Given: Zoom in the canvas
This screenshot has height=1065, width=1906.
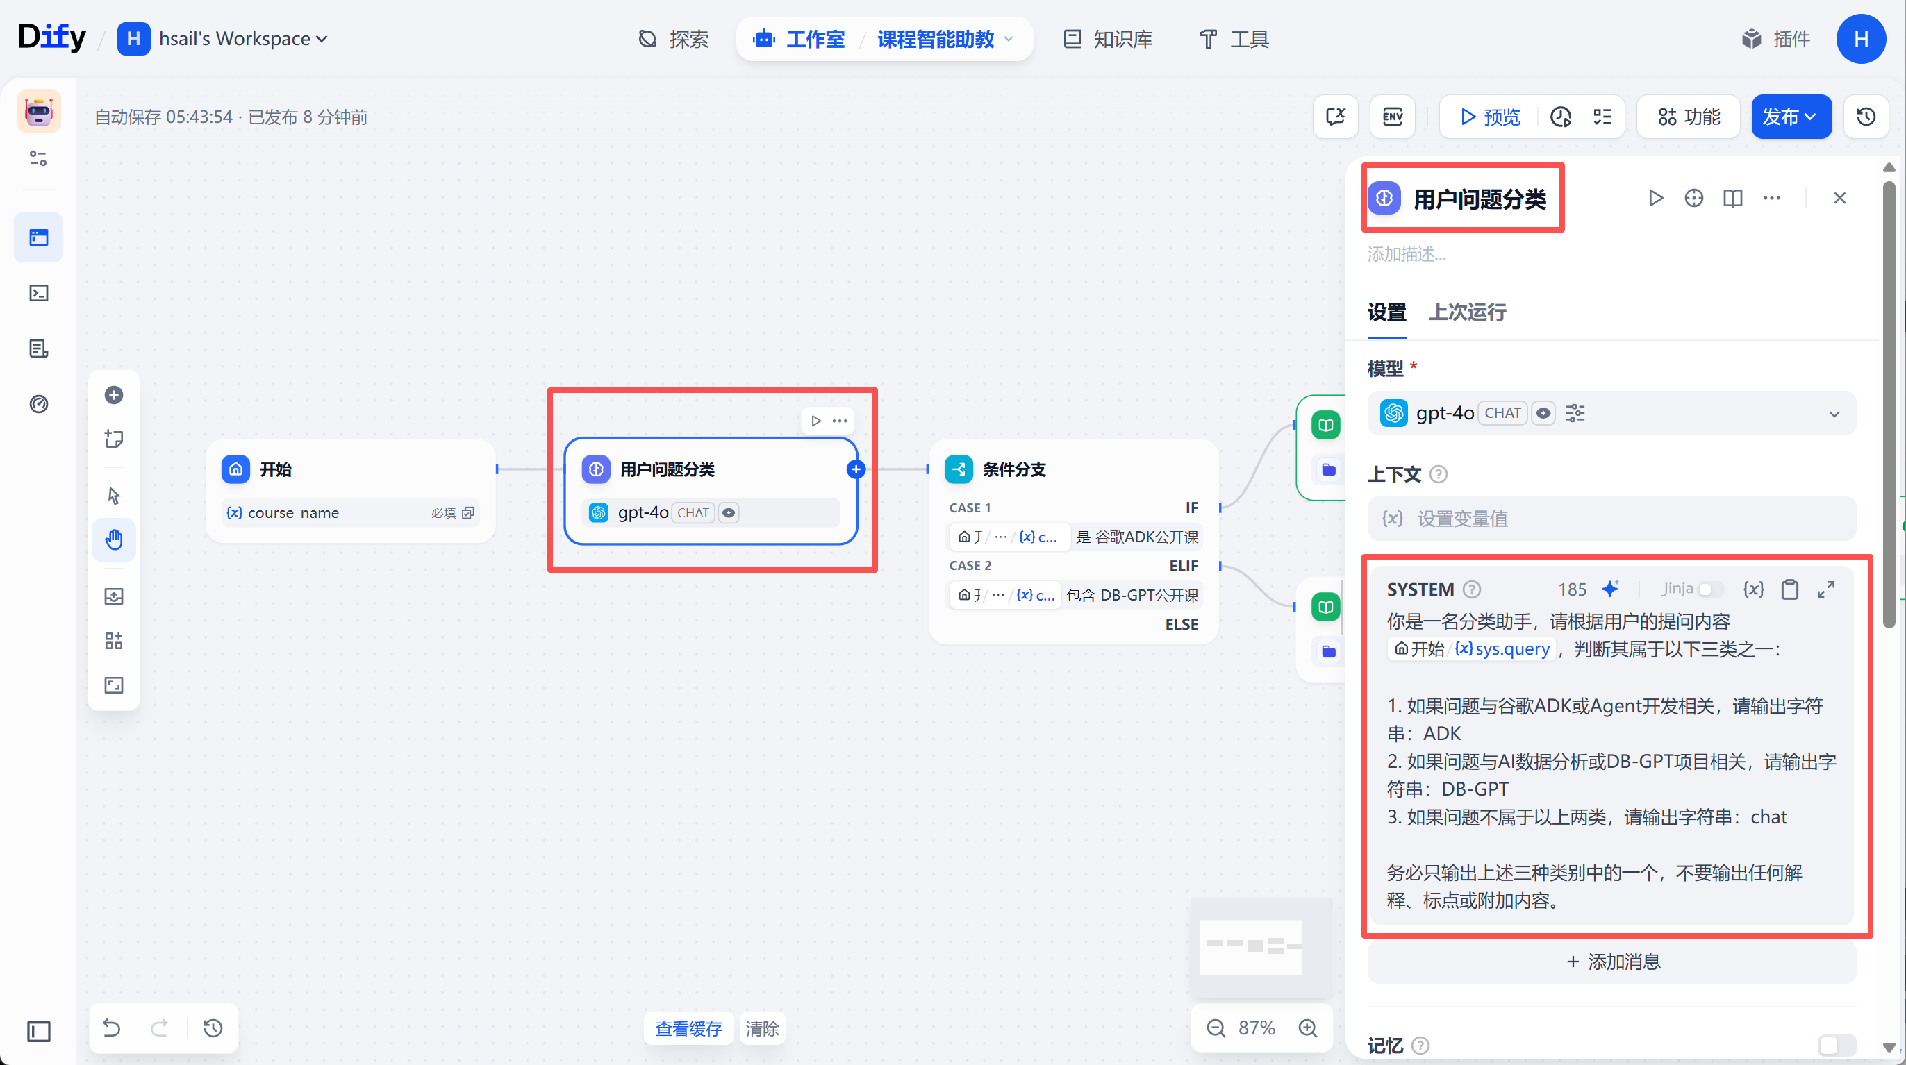Looking at the screenshot, I should 1308,1028.
